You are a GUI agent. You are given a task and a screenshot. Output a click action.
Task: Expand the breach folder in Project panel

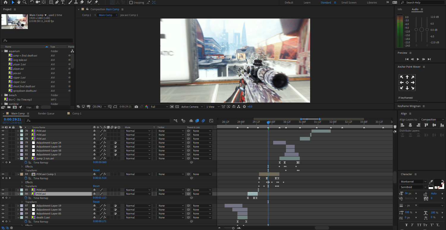pyautogui.click(x=2, y=95)
